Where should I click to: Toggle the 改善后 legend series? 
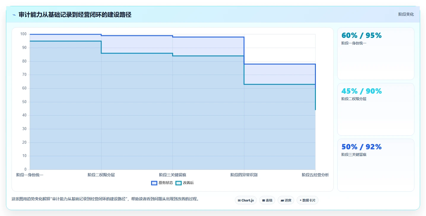(185, 183)
